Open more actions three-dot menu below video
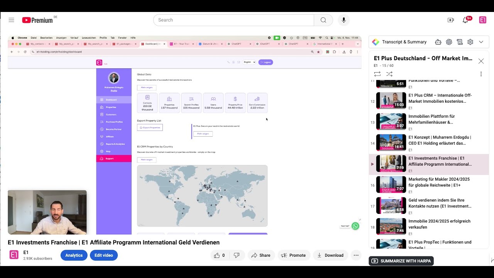 (x=356, y=255)
